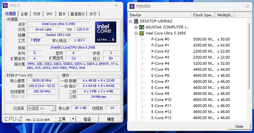The image size is (254, 133).
Task: Click the 4300.00 M... clock for P-Core #1
Action: 203,45
